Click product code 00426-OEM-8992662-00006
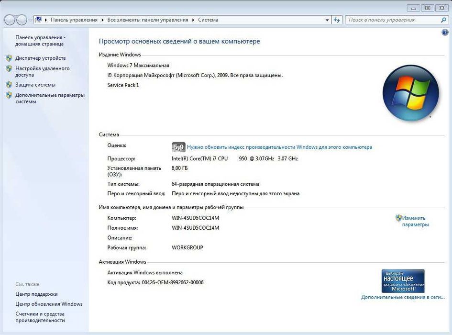 coord(173,282)
